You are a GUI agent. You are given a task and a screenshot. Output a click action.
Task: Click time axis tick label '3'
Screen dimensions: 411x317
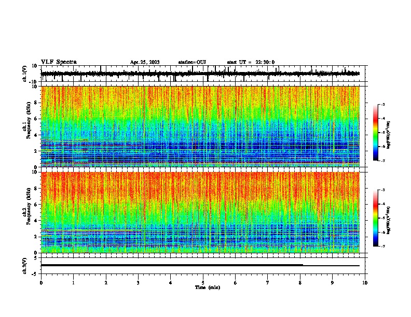(138, 283)
